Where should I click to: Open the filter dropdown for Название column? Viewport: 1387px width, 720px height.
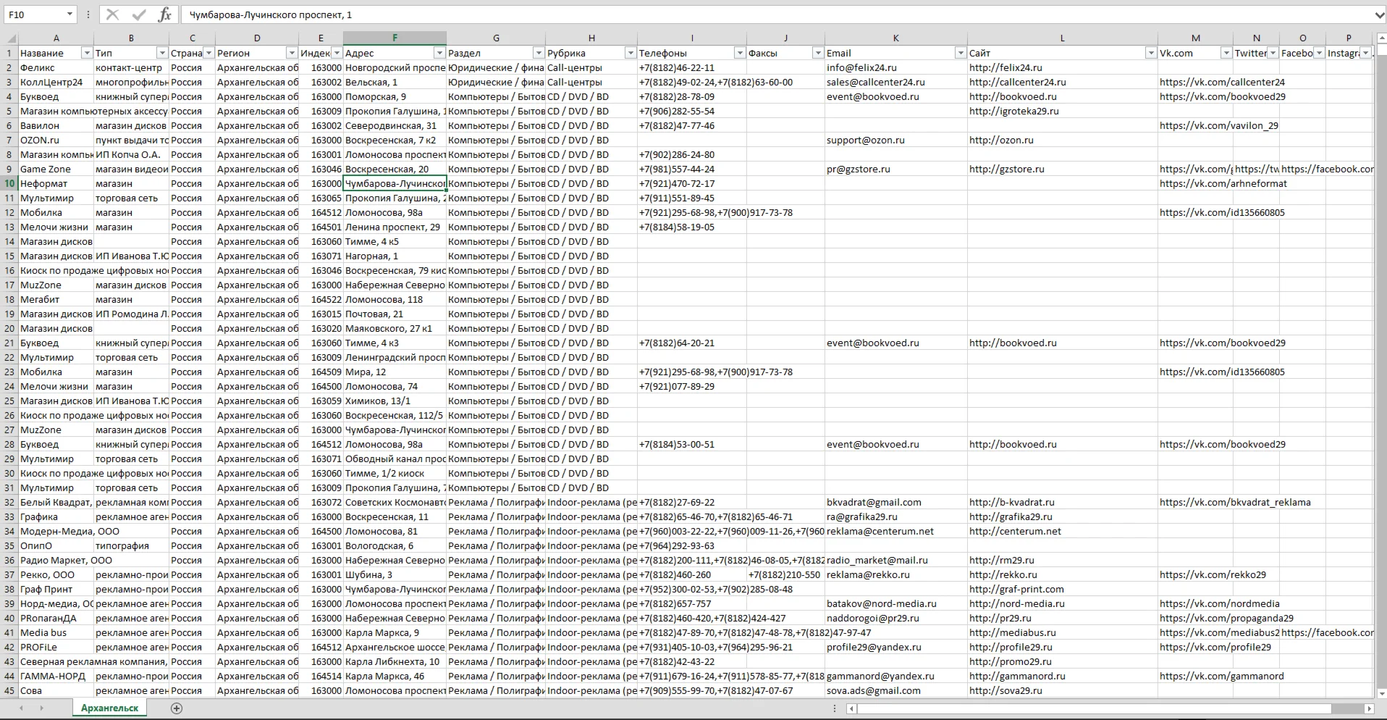87,53
